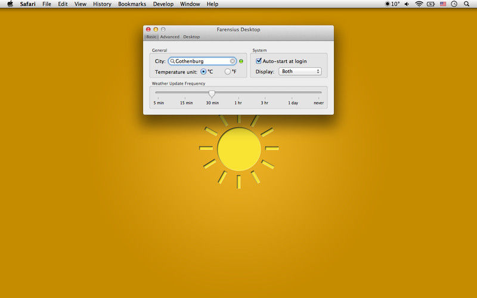Switch to the Advanced tab
The width and height of the screenshot is (477, 298).
coord(170,37)
